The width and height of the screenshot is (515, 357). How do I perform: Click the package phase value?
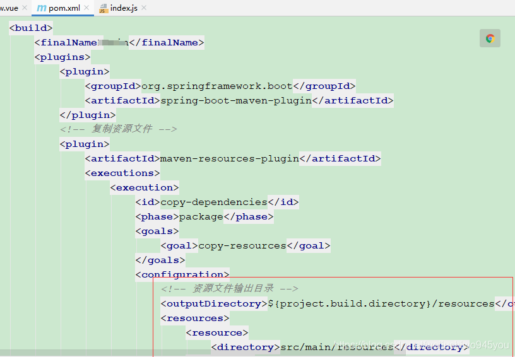pyautogui.click(x=201, y=216)
